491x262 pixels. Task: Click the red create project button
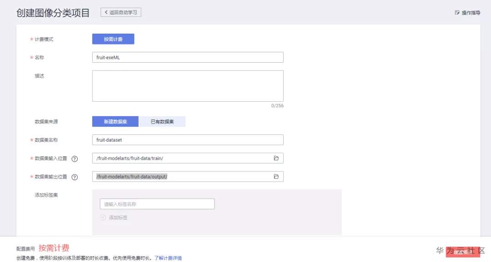click(x=463, y=252)
